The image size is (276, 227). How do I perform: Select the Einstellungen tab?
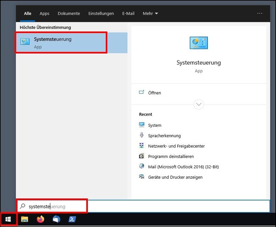click(x=101, y=13)
